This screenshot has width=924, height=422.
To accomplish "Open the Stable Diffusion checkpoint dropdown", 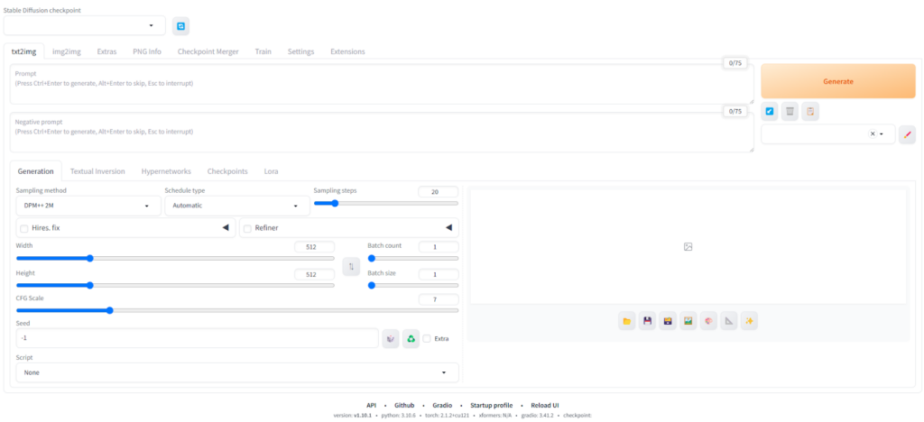I will pos(85,25).
